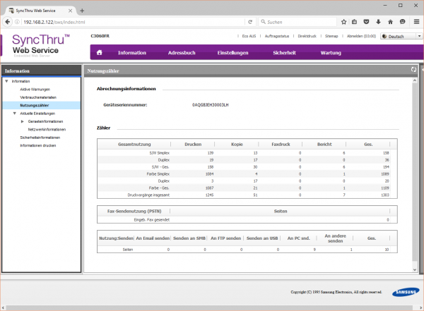This screenshot has width=424, height=311.
Task: Open the Einstellungen menu tab
Action: [232, 53]
